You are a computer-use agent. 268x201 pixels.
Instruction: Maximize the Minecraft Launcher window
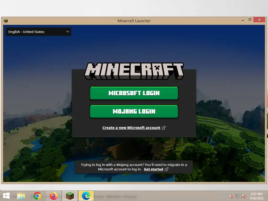pos(250,20)
